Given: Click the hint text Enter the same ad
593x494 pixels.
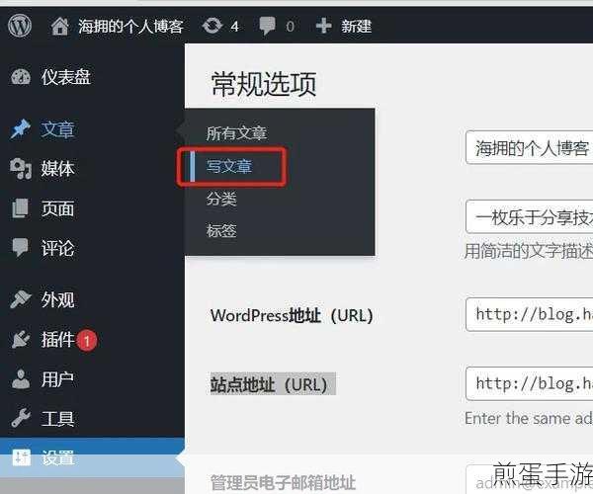Looking at the screenshot, I should [529, 418].
